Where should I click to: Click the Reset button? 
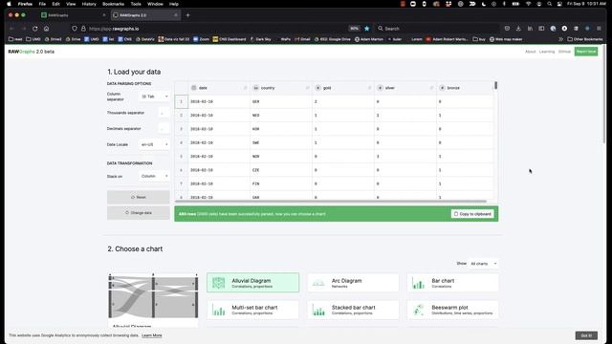(138, 197)
